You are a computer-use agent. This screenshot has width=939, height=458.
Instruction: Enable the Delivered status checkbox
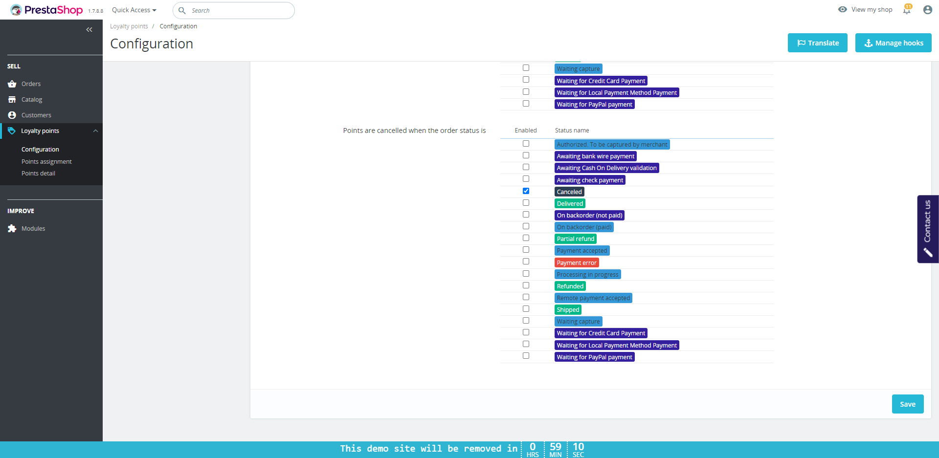pos(526,203)
